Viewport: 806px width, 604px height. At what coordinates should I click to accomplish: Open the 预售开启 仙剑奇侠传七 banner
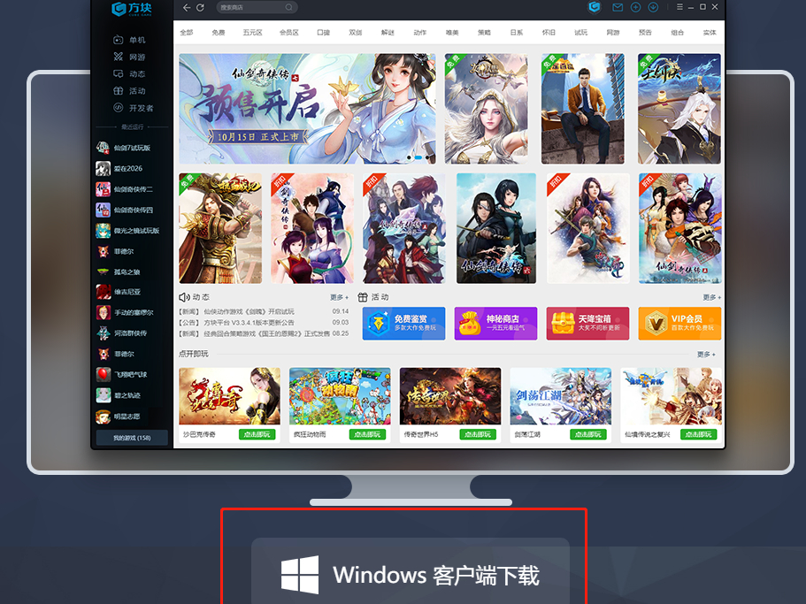pos(307,109)
